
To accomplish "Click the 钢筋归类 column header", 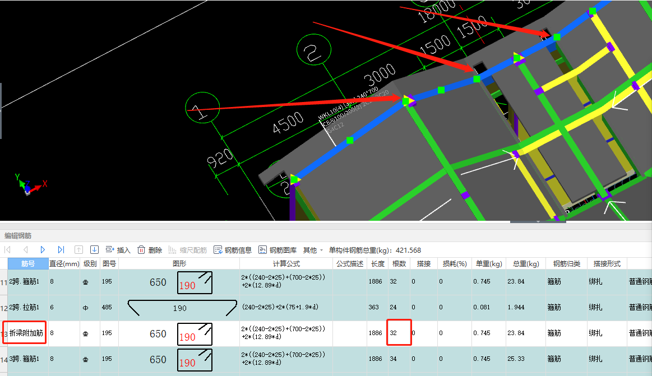I will pyautogui.click(x=566, y=263).
